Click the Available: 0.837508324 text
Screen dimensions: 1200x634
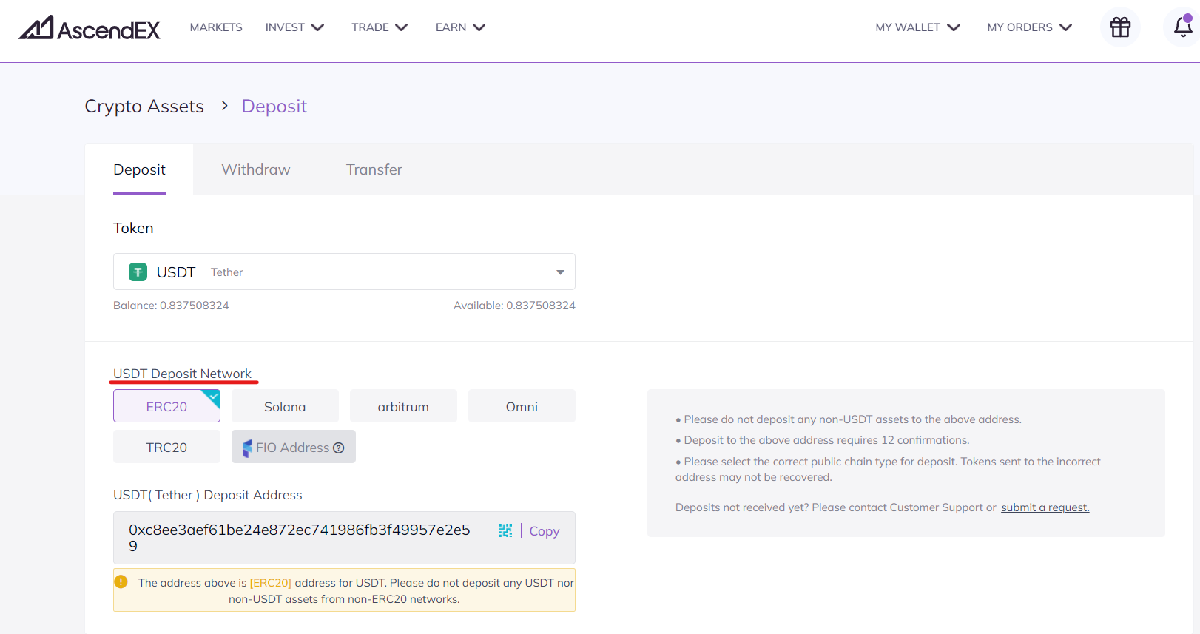coord(514,306)
